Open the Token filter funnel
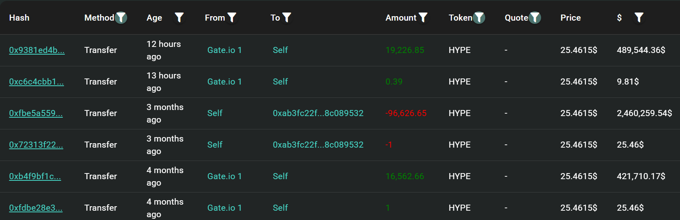Image resolution: width=680 pixels, height=220 pixels. pos(479,17)
